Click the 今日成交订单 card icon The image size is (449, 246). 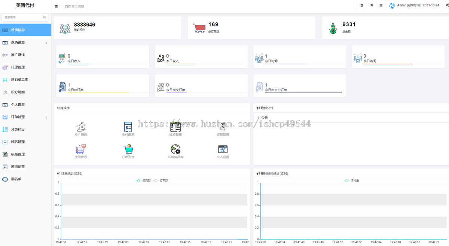161,87
